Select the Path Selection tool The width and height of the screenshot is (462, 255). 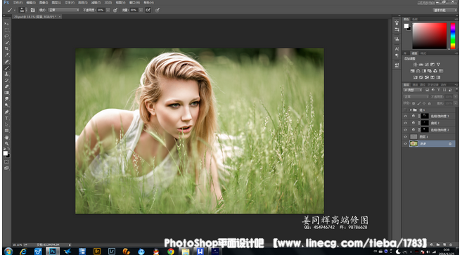[6, 124]
